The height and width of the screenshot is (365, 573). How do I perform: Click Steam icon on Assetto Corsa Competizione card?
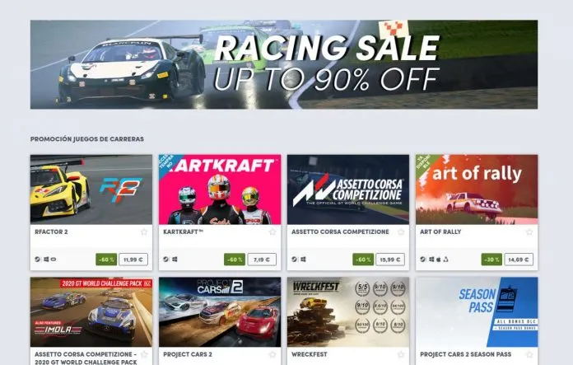(x=295, y=260)
